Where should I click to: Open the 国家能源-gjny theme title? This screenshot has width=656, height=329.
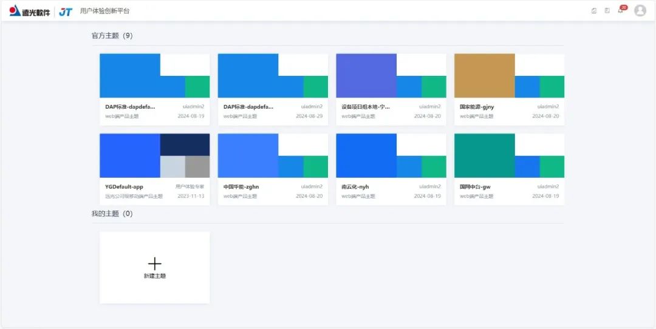pos(477,107)
